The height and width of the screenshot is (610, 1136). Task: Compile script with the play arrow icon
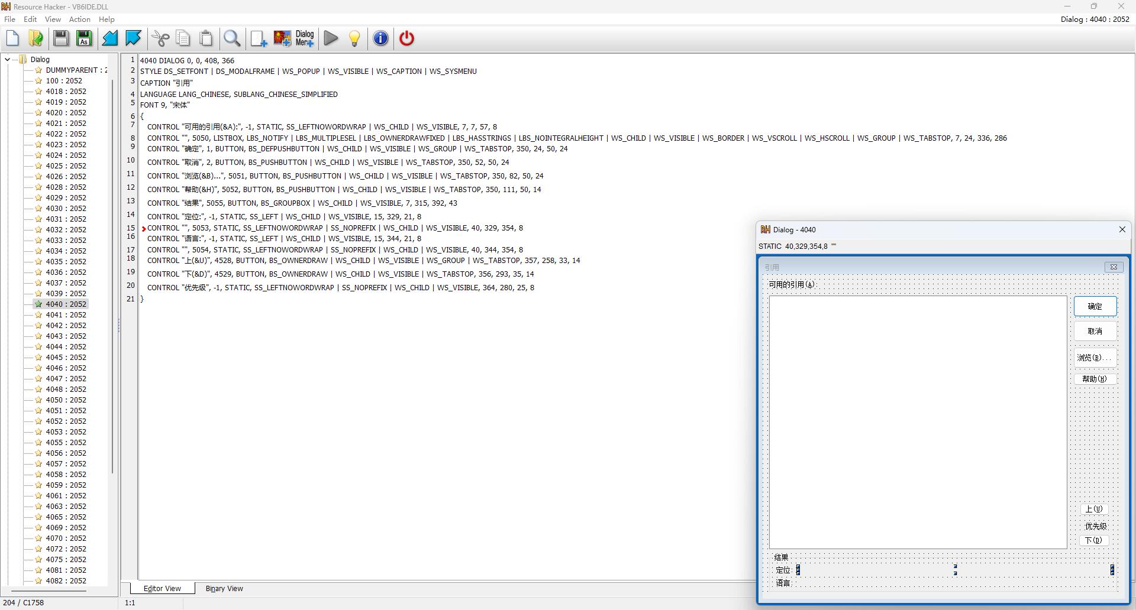coord(331,38)
